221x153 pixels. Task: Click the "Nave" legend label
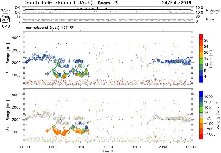pyautogui.click(x=210, y=19)
